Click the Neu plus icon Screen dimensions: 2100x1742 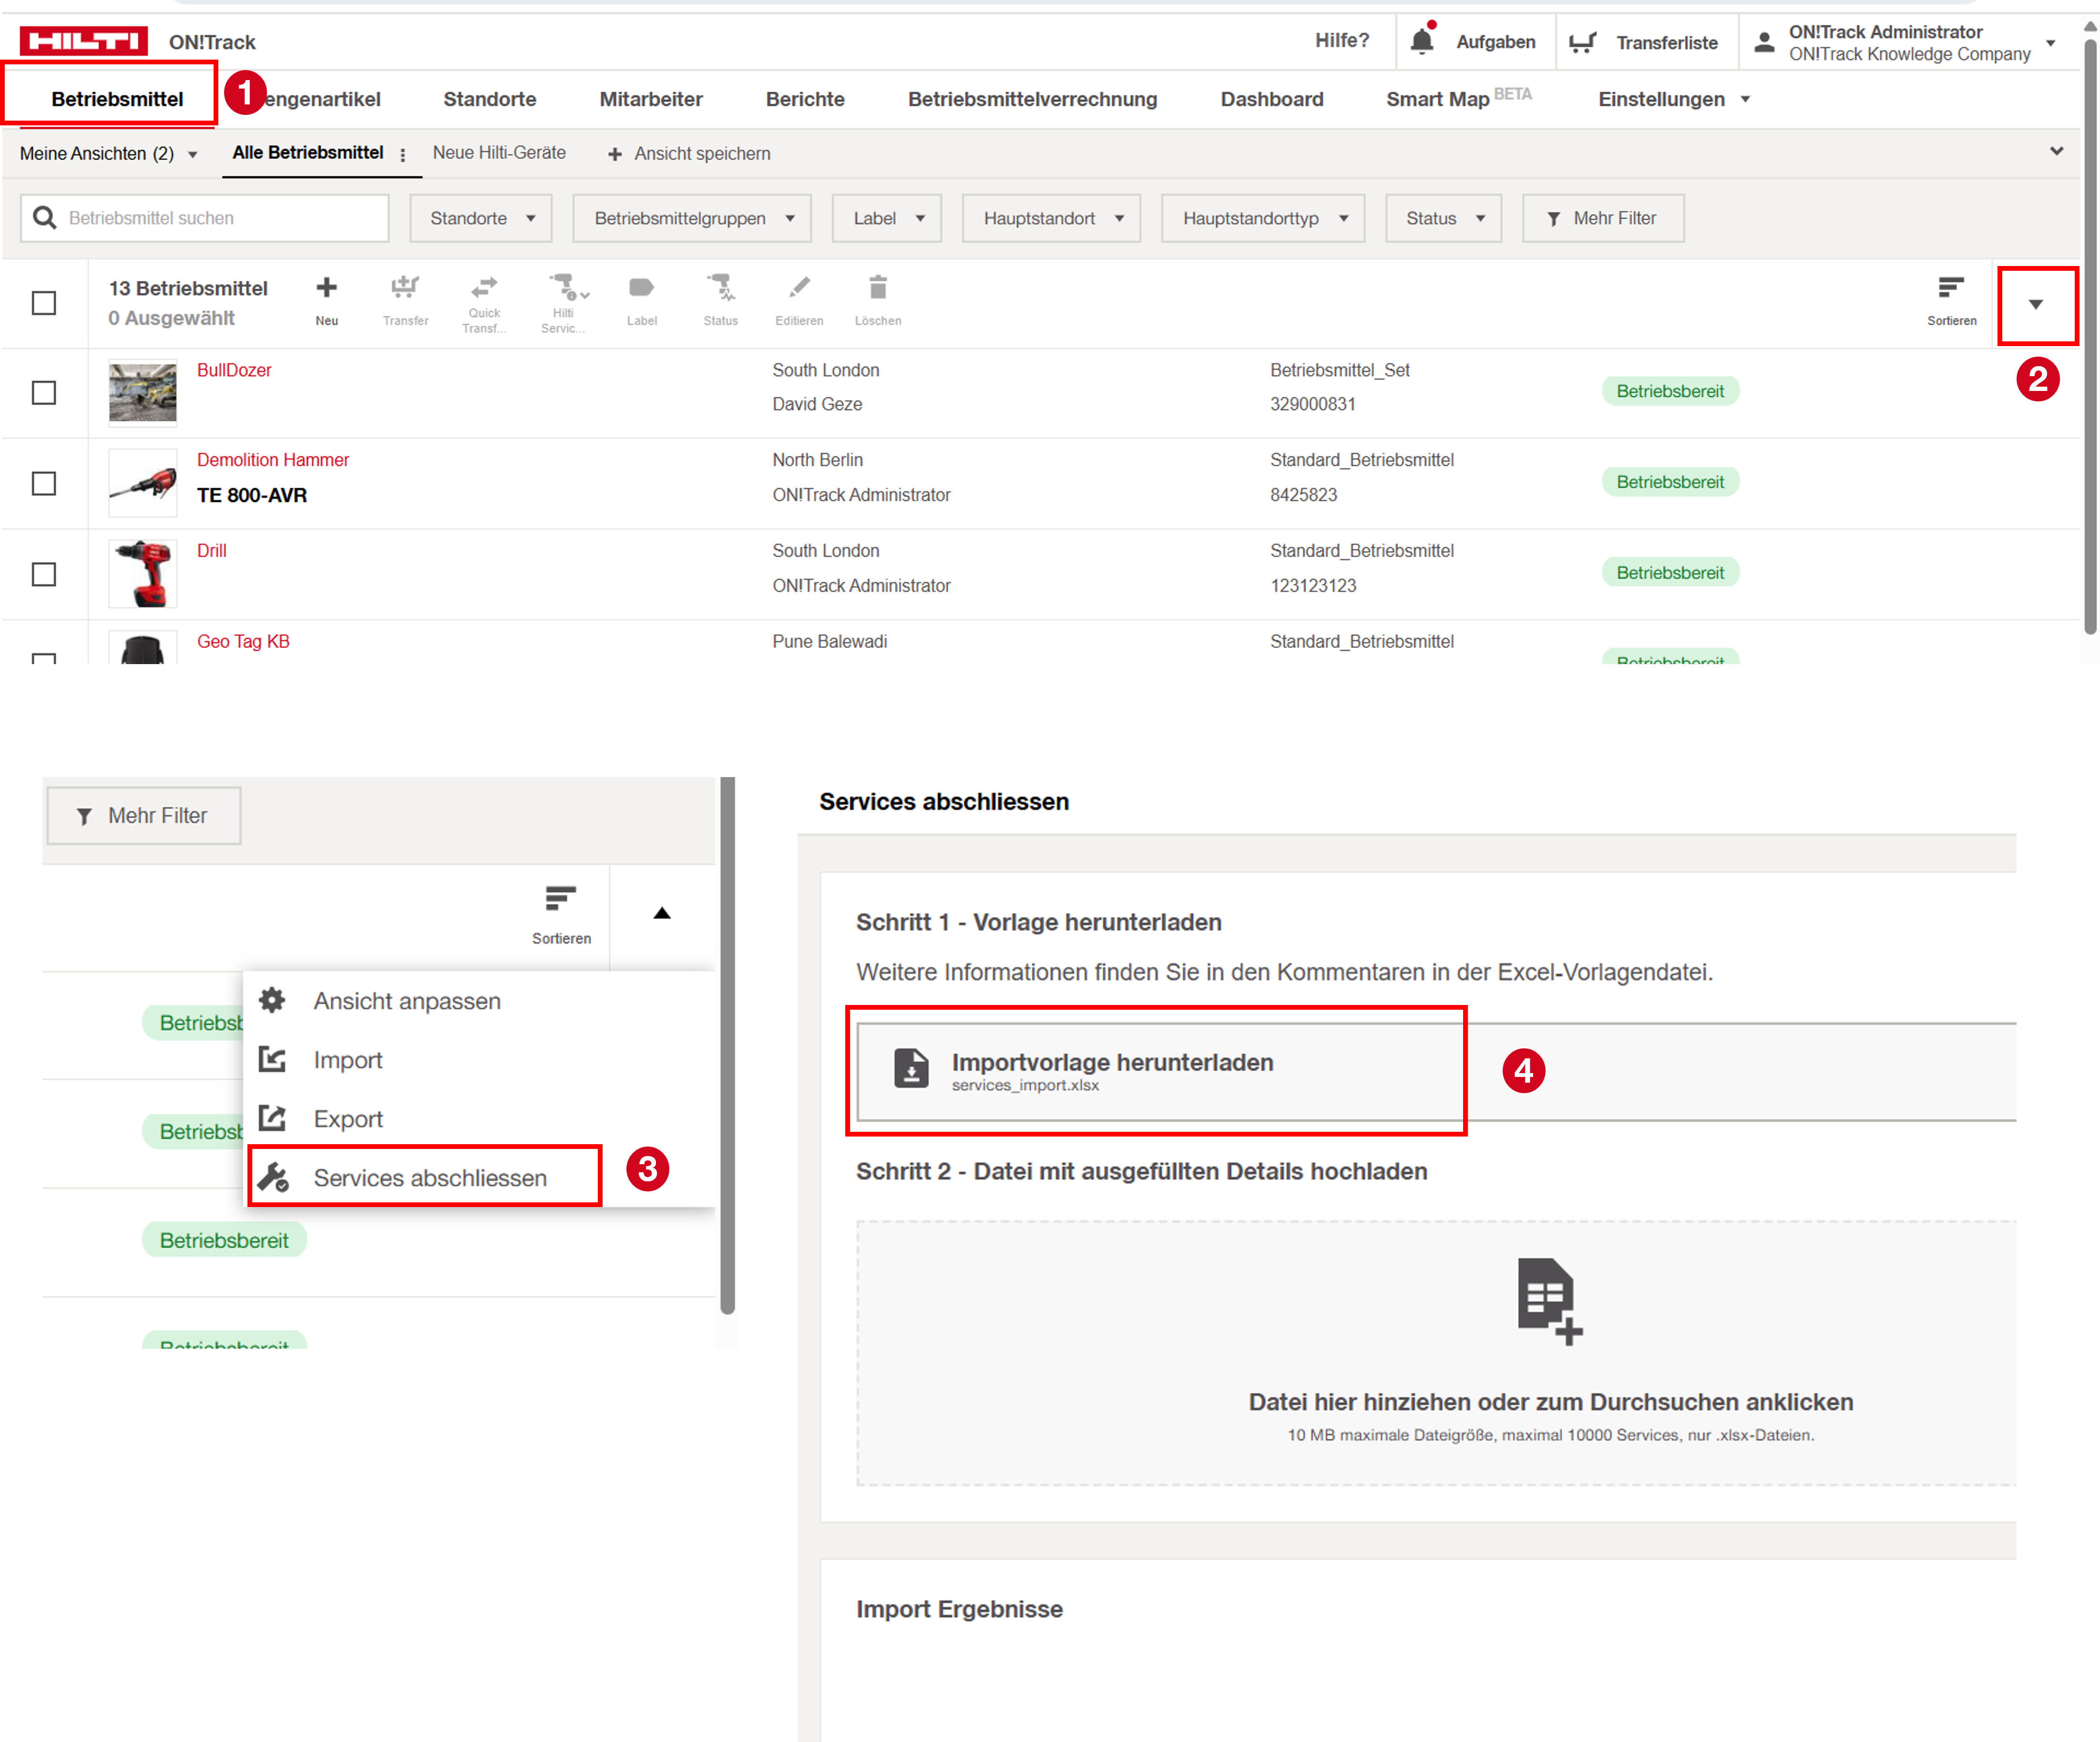(x=326, y=289)
